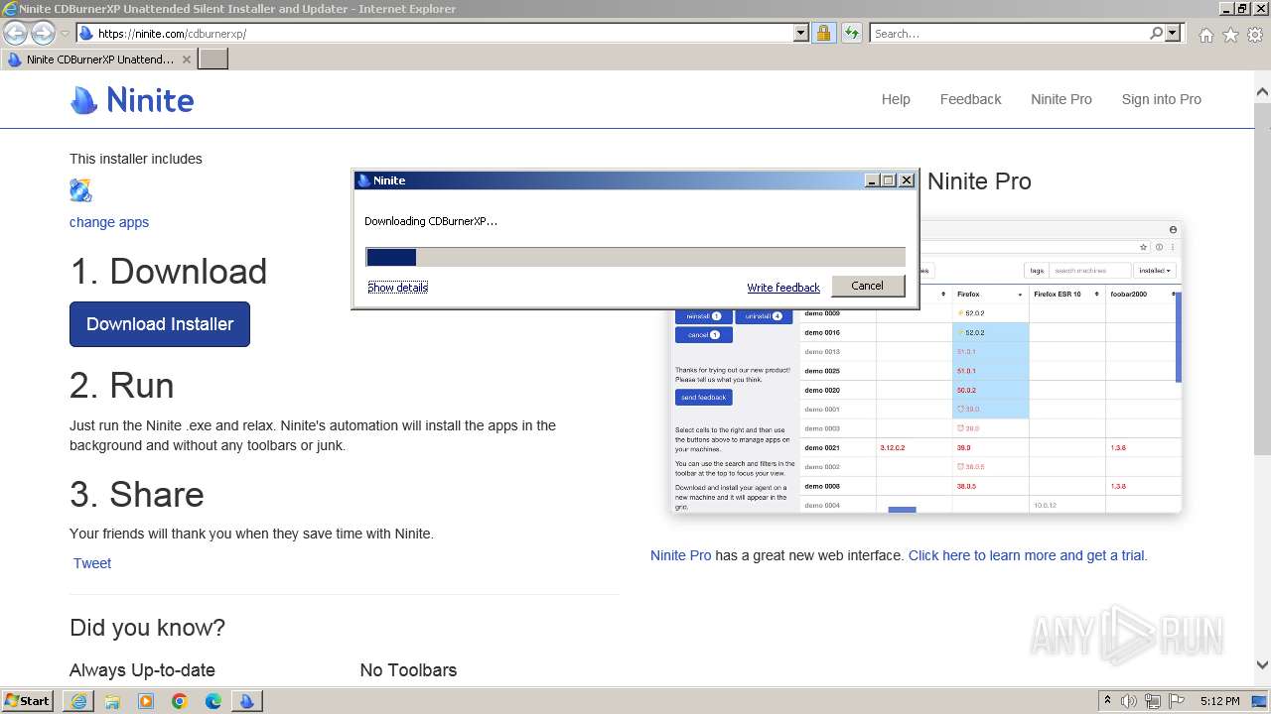Image resolution: width=1271 pixels, height=714 pixels.
Task: Click the change apps link
Action: tap(109, 222)
